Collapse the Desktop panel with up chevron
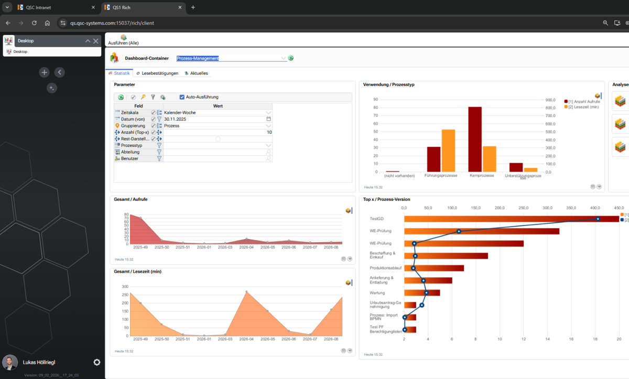 click(88, 41)
